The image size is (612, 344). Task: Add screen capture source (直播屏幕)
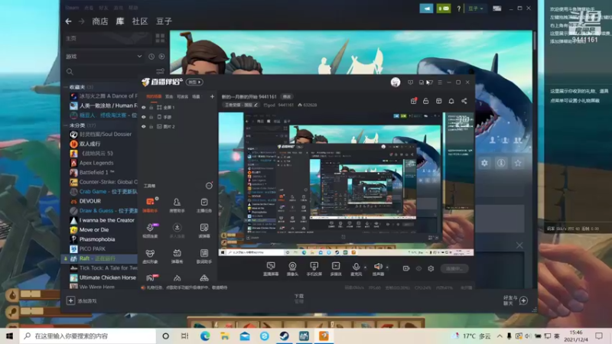click(271, 269)
